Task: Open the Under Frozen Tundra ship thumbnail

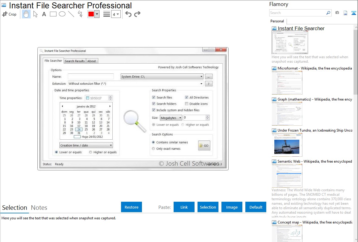Action: pyautogui.click(x=287, y=145)
